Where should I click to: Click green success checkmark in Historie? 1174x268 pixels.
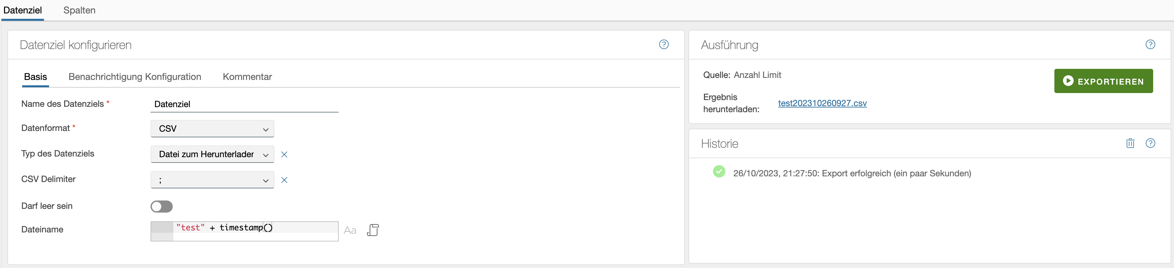point(719,171)
